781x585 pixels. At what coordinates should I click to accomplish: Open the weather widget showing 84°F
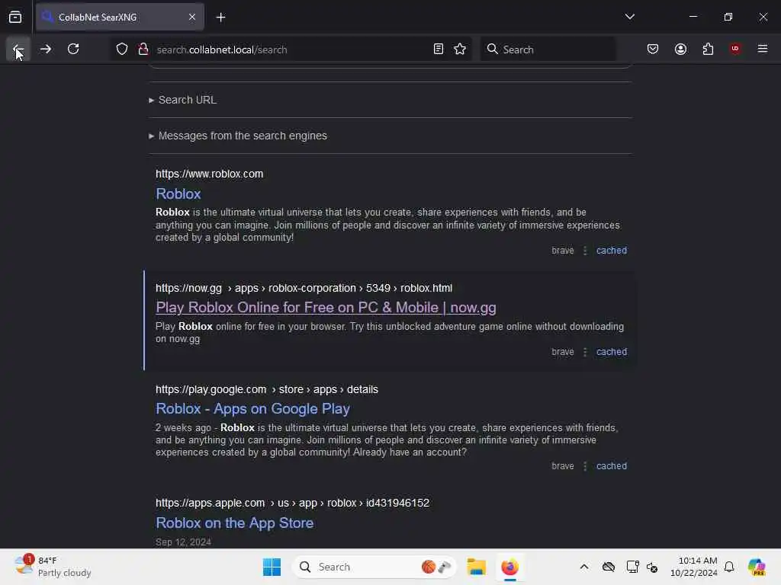[x=53, y=567]
